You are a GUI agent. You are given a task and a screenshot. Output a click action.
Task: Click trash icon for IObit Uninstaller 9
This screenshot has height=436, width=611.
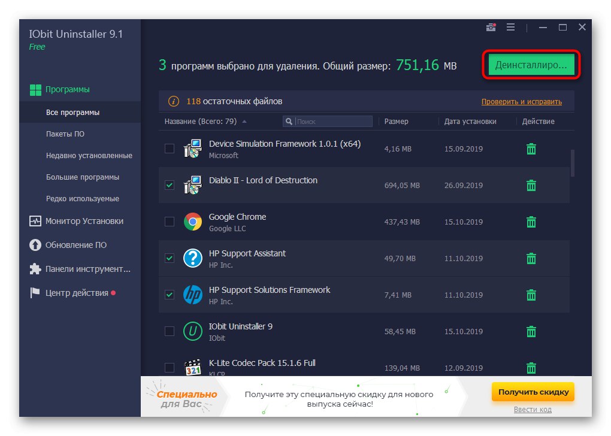[x=531, y=332]
